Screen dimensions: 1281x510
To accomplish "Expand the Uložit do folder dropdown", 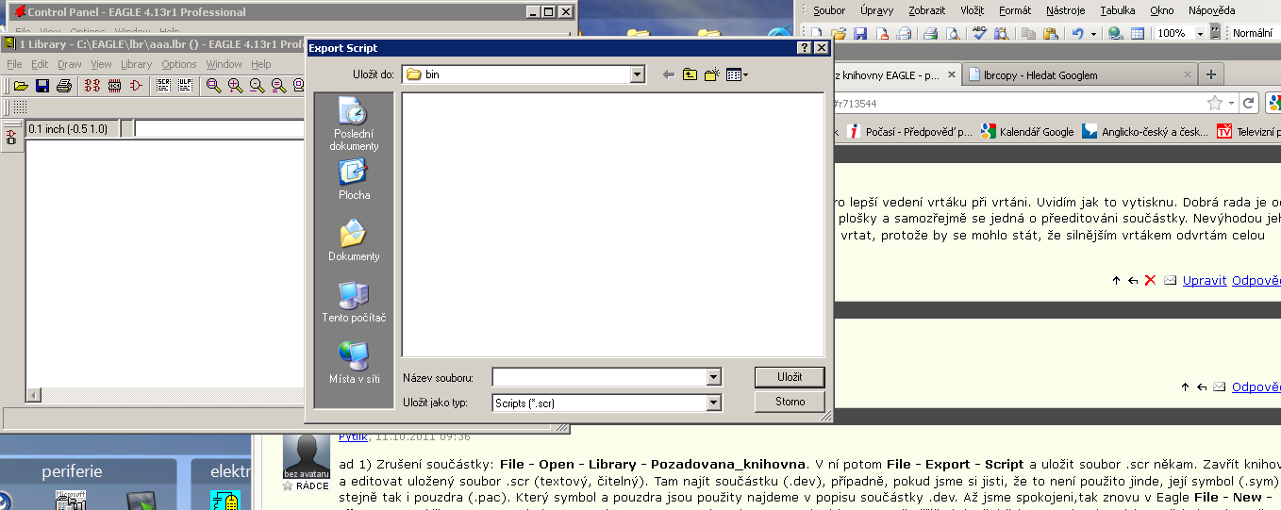I will (x=638, y=74).
